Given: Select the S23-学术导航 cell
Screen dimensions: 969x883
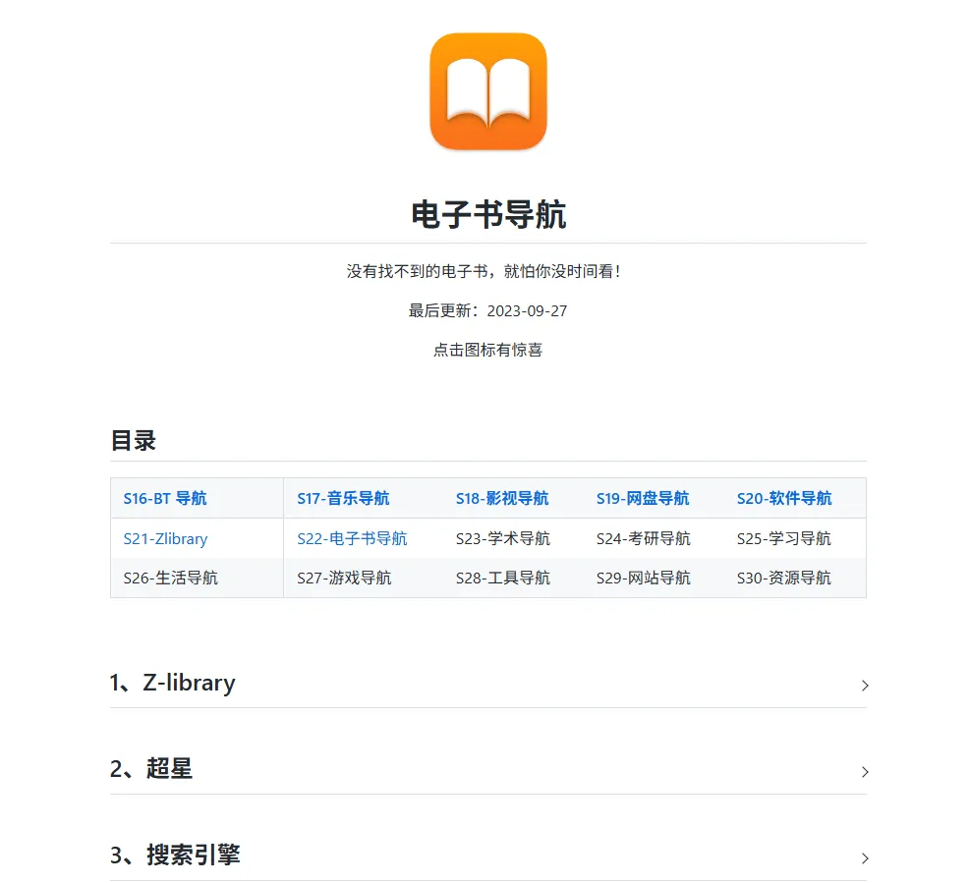Looking at the screenshot, I should click(x=502, y=538).
